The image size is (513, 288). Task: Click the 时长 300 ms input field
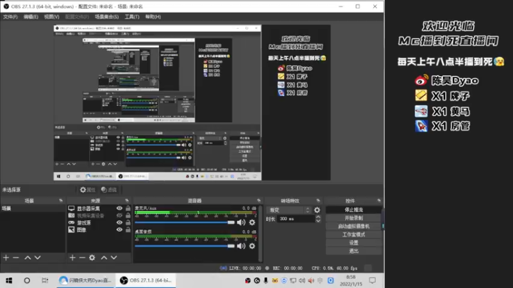[296, 219]
